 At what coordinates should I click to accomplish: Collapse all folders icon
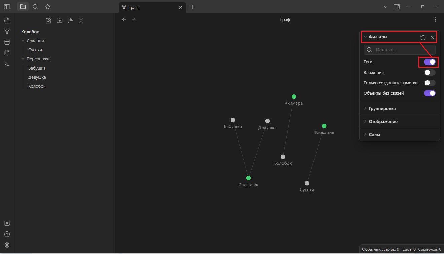81,20
